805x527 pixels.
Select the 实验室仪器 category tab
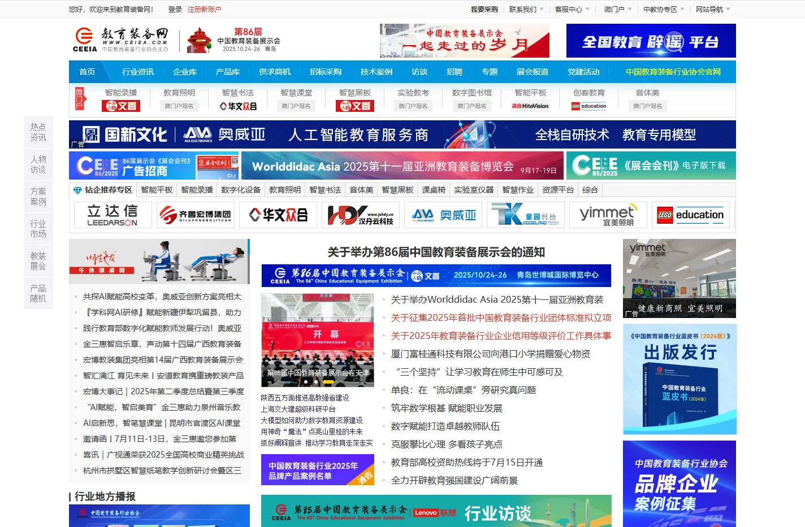pyautogui.click(x=474, y=190)
